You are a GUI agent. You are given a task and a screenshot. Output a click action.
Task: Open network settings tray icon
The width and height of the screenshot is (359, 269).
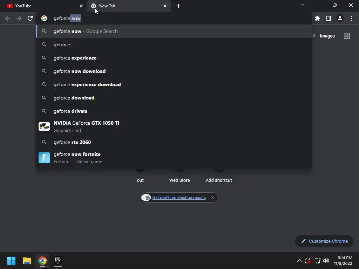317,261
